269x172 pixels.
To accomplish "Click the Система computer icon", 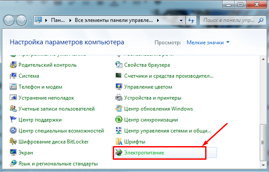I will tap(13, 76).
